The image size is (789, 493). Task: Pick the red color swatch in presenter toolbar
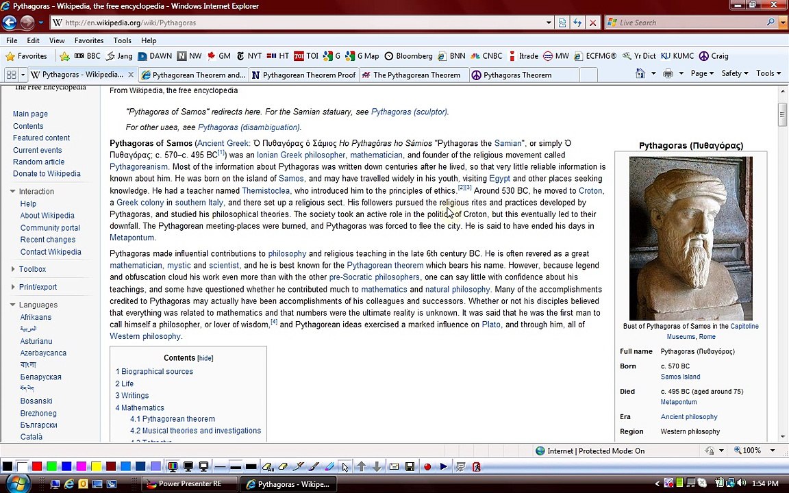click(x=37, y=467)
